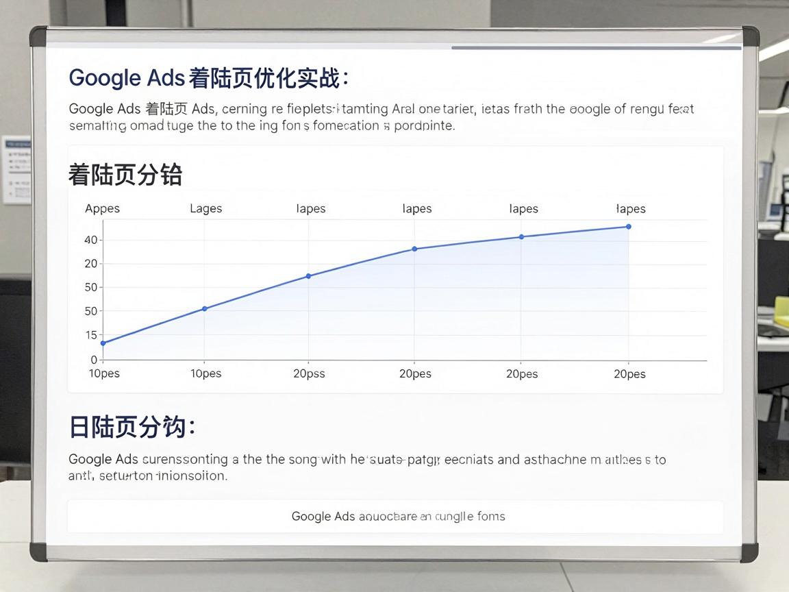Click the "20pss" x-axis label

(309, 374)
